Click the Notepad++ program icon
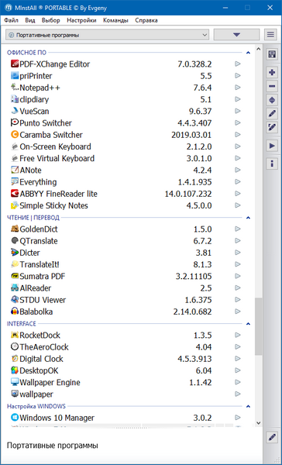The height and width of the screenshot is (465, 282). click(x=15, y=88)
